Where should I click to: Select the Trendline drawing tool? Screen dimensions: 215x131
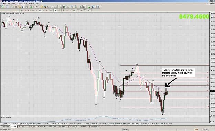pyautogui.click(x=71, y=10)
